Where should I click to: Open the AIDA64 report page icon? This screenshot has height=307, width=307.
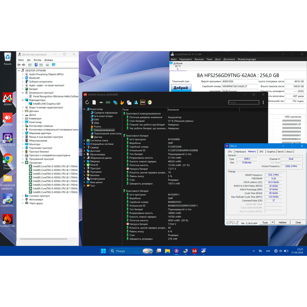click(x=94, y=102)
